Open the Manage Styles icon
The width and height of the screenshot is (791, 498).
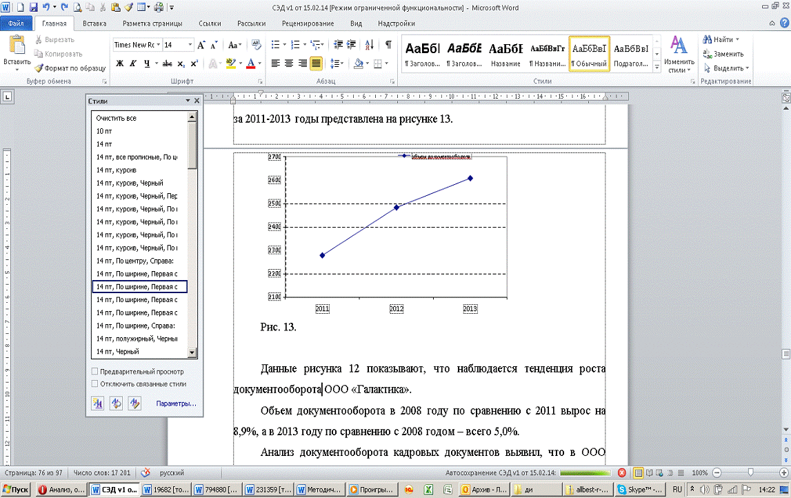click(x=134, y=404)
